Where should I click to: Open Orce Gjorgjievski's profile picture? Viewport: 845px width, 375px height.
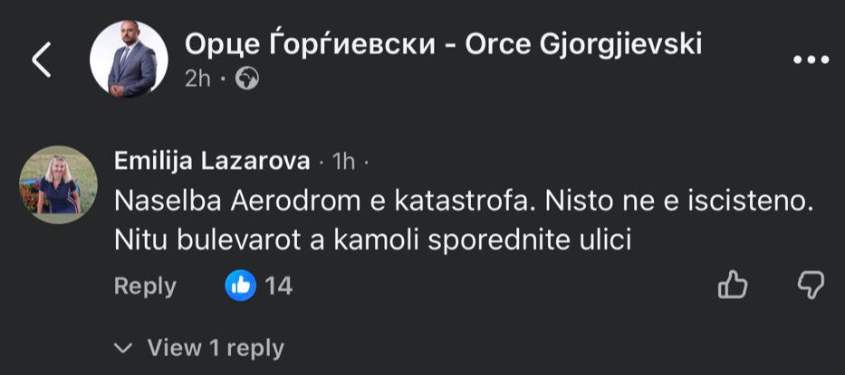pos(129,60)
